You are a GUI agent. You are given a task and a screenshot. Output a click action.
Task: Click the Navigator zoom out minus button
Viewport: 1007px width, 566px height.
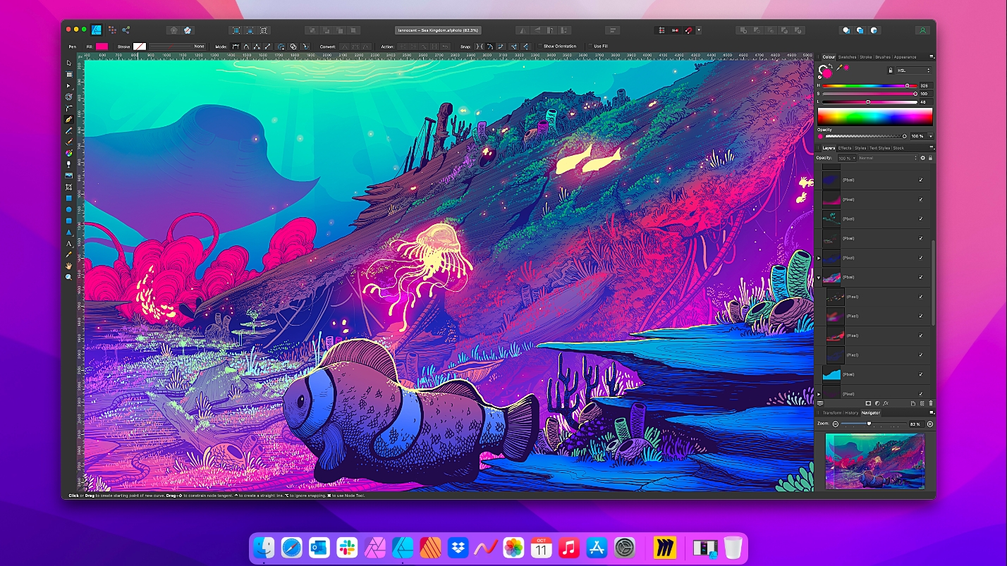coord(836,424)
